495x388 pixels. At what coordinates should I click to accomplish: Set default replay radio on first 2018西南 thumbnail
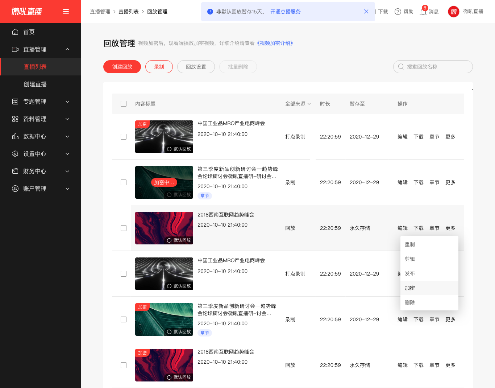[169, 240]
